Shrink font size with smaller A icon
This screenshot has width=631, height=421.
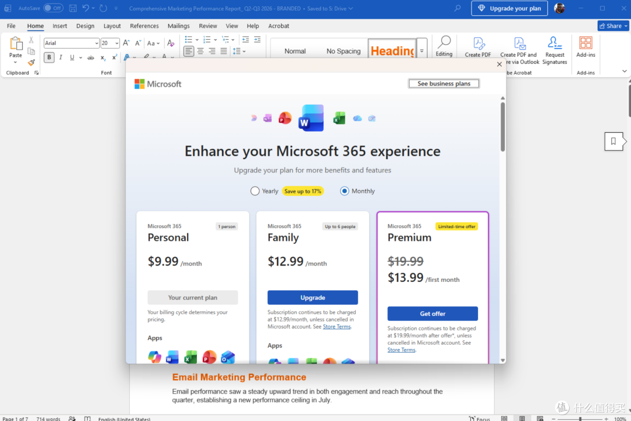click(x=138, y=43)
